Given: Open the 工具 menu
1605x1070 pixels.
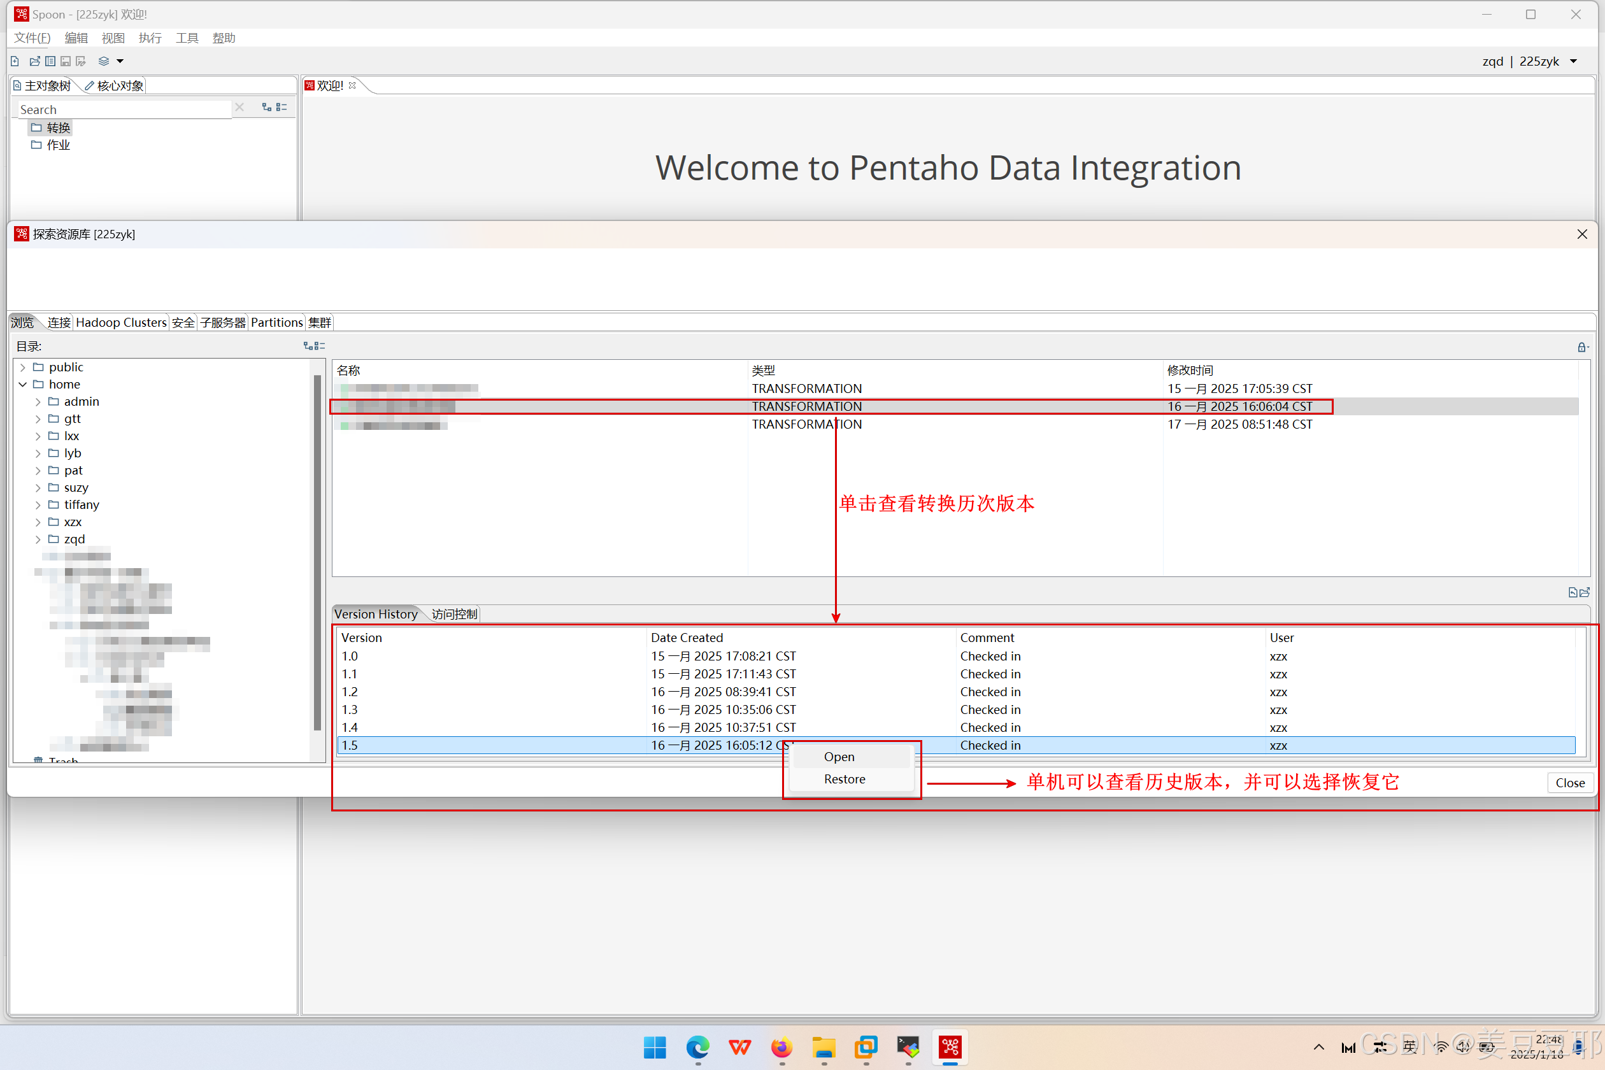Looking at the screenshot, I should 186,38.
